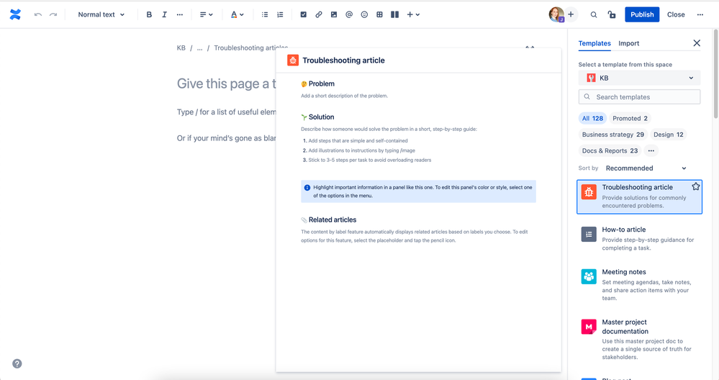Insert a column layout
Screen dimensions: 719x380
click(x=394, y=14)
